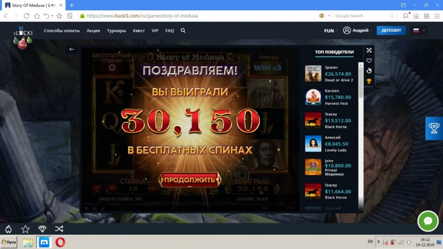Open file explorer from taskbar
The height and width of the screenshot is (249, 443).
pyautogui.click(x=28, y=242)
